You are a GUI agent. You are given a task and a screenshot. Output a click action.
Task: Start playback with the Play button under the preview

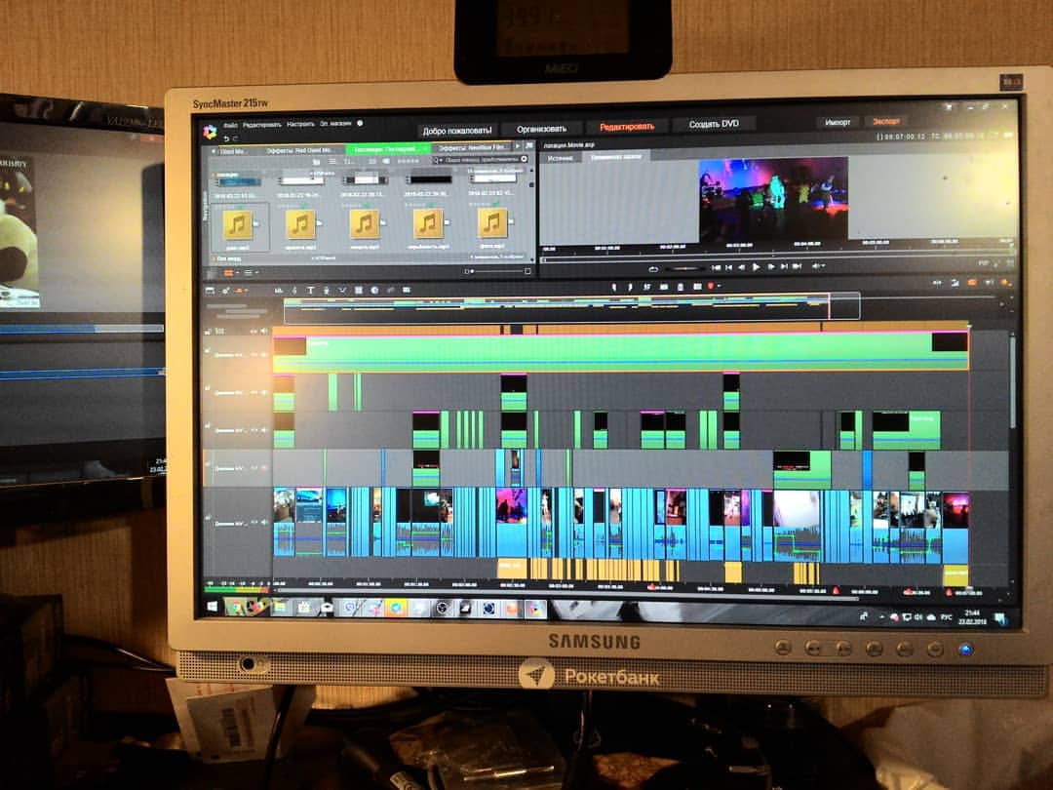tap(757, 267)
